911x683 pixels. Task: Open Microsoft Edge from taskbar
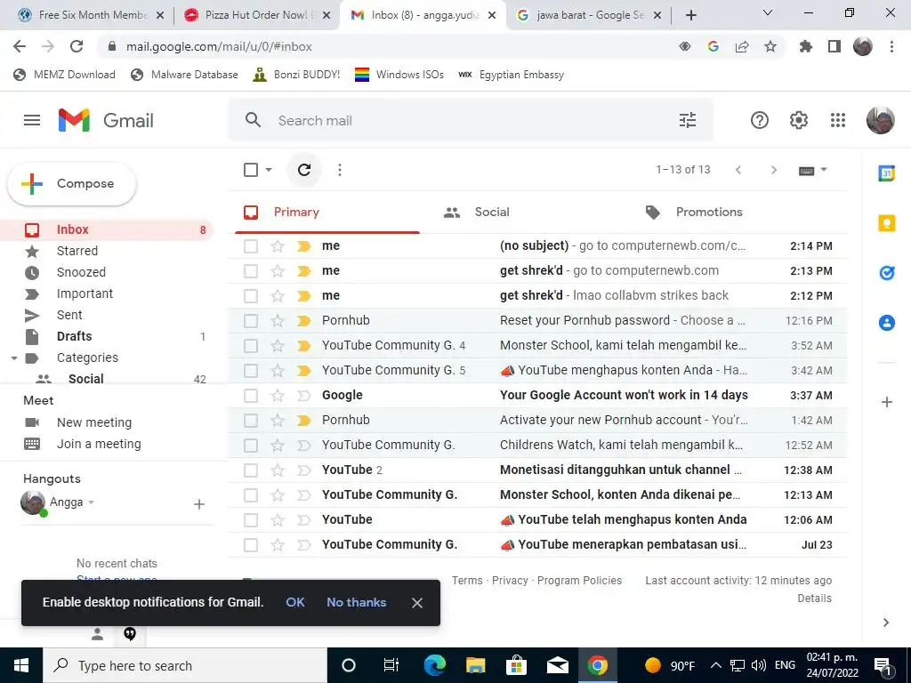pyautogui.click(x=434, y=665)
